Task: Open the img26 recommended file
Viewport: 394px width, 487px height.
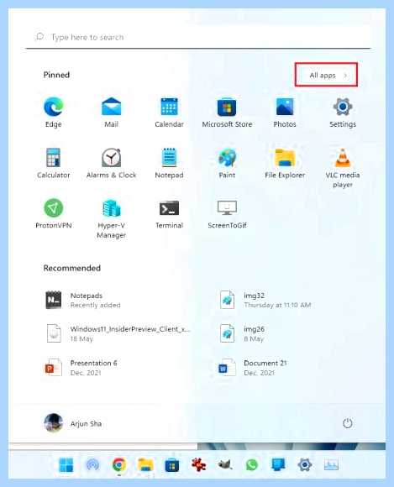Action: tap(243, 333)
